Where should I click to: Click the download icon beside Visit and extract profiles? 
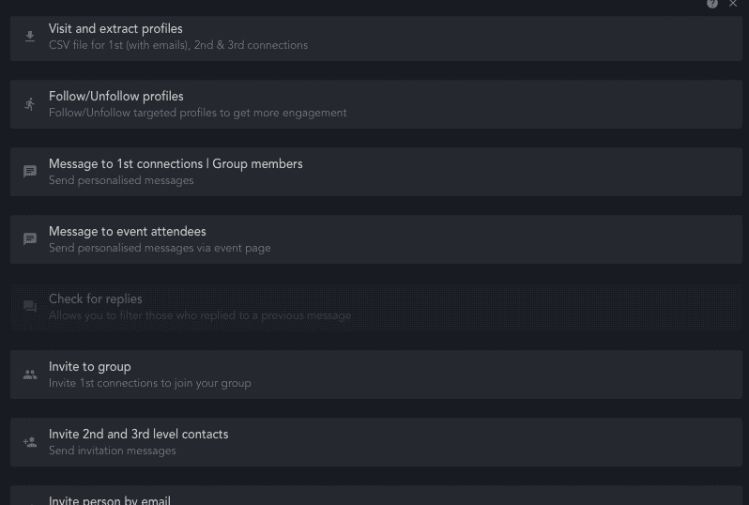tap(30, 37)
